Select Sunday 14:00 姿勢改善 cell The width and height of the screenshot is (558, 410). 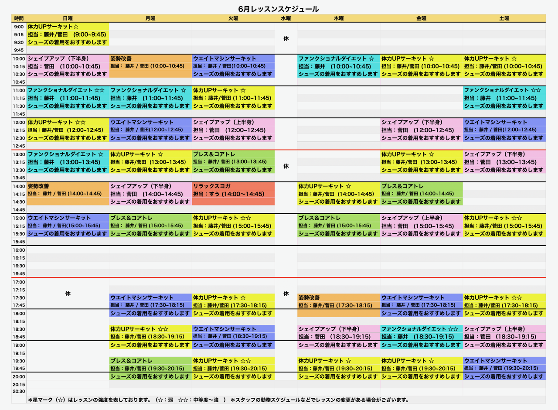[x=68, y=186]
